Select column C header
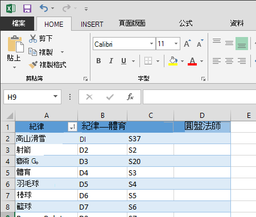The image size is (256, 217). tap(151, 116)
